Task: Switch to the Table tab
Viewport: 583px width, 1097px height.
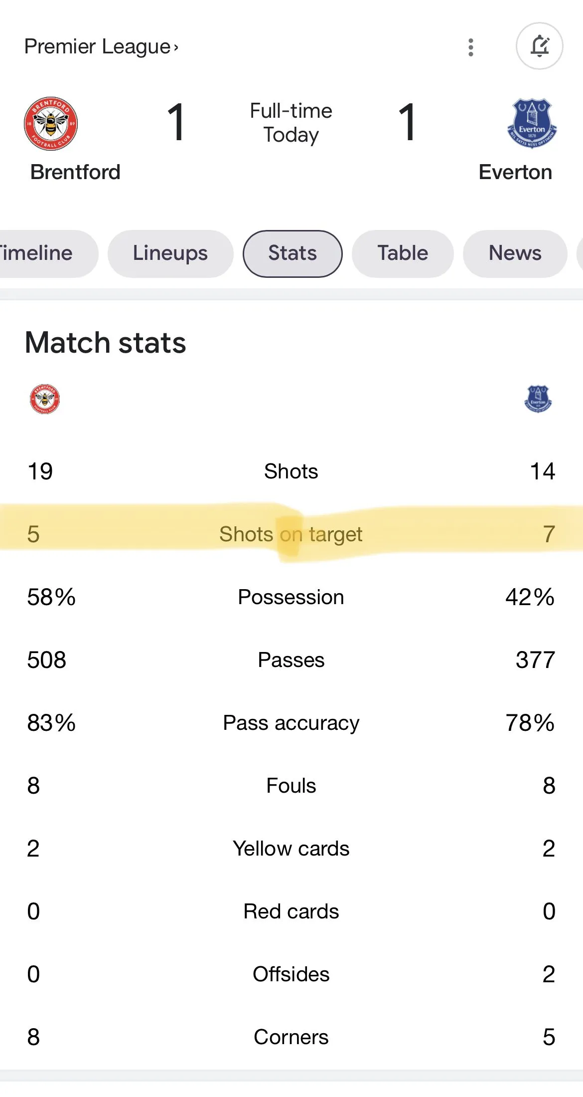Action: [403, 253]
